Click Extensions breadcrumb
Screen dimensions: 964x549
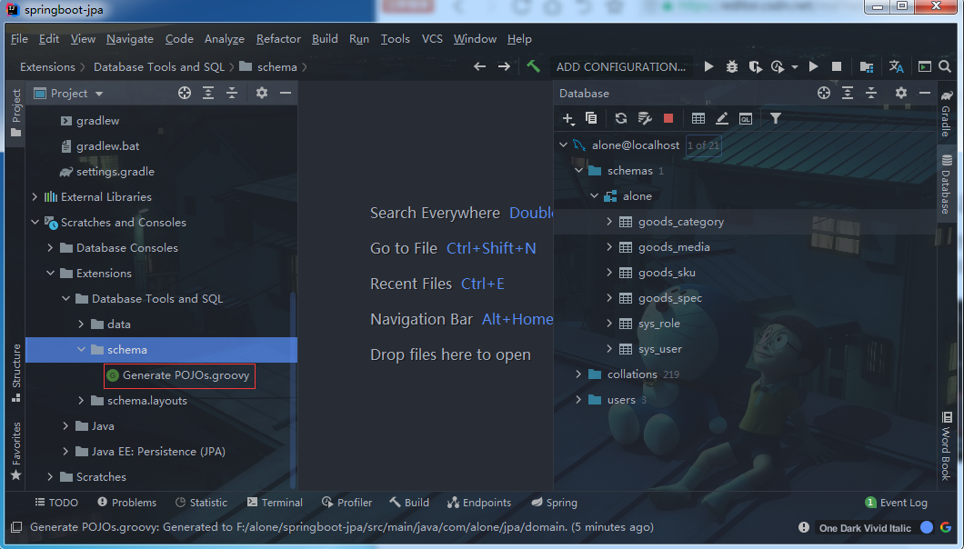coord(47,66)
